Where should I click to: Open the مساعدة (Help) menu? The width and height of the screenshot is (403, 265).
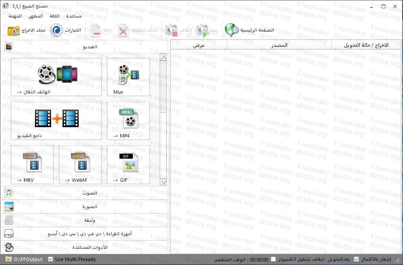(x=74, y=16)
